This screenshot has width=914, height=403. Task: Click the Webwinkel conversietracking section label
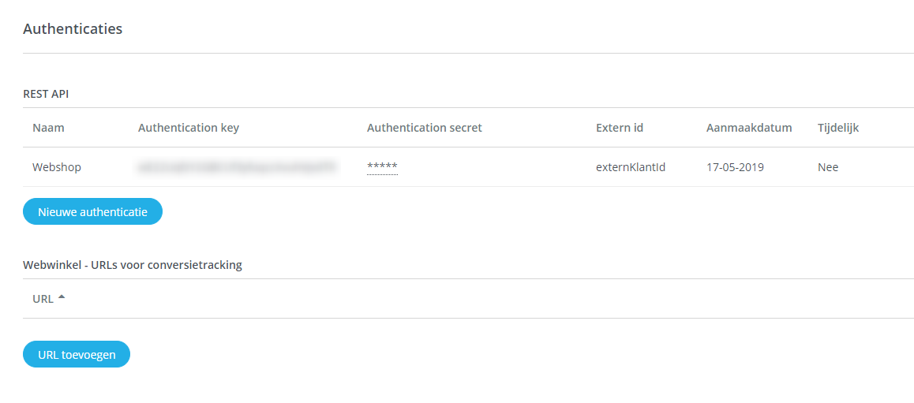[133, 265]
